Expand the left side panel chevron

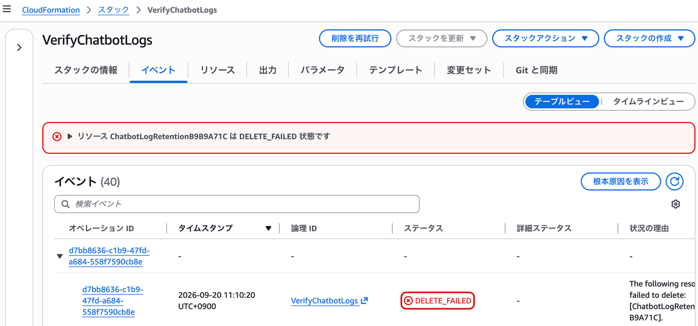coord(19,47)
